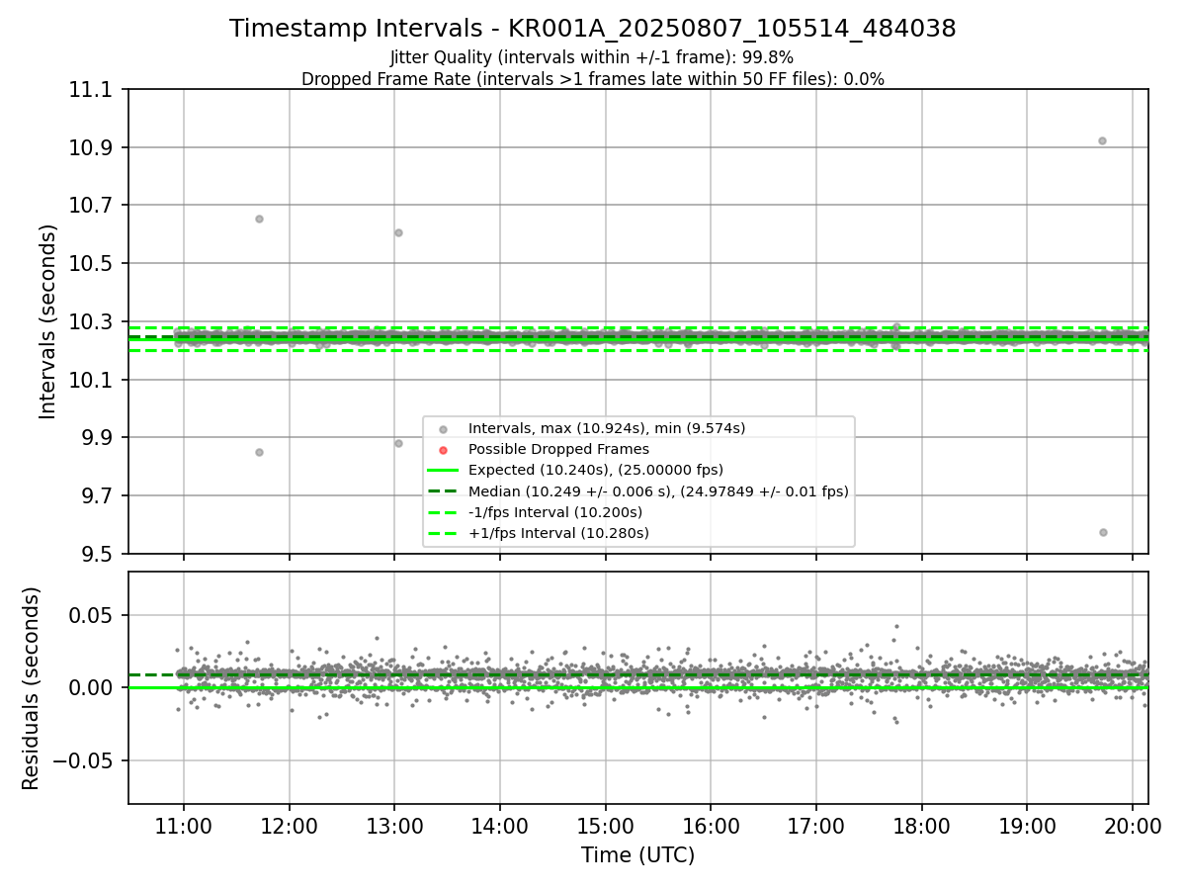Screen dimensions: 1186x890
Task: Select legend entry '-1/fps Interval (10.200s)'
Action: 555,512
